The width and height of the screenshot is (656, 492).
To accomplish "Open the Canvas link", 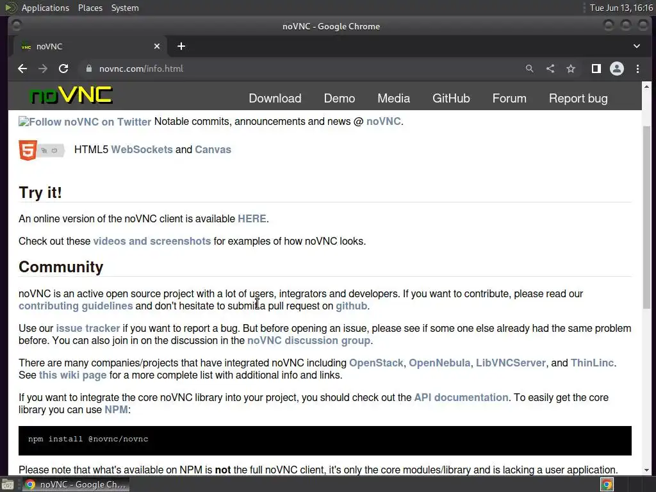I will click(x=213, y=149).
